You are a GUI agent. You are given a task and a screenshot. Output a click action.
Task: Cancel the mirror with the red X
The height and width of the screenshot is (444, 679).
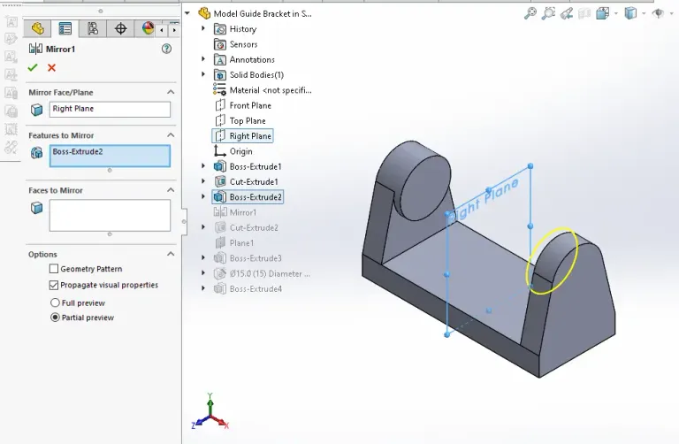tap(51, 67)
